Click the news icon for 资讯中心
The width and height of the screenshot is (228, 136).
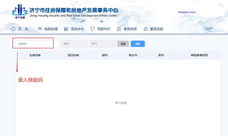coord(66,29)
